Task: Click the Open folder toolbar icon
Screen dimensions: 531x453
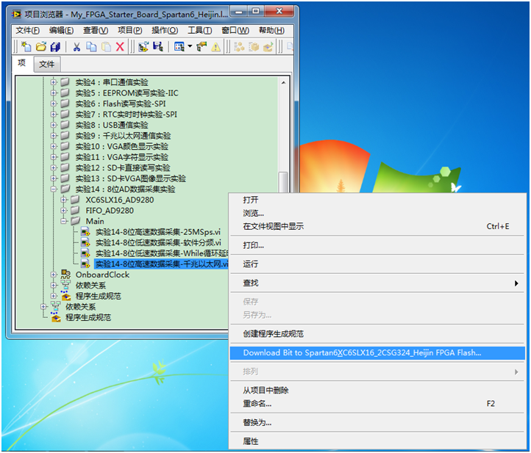Action: [41, 47]
